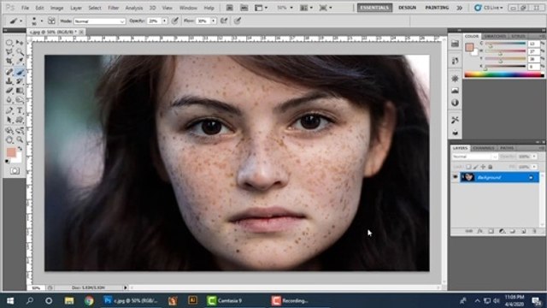Screen dimensions: 547x308
Task: Toggle lock image pixels
Action: (476, 167)
